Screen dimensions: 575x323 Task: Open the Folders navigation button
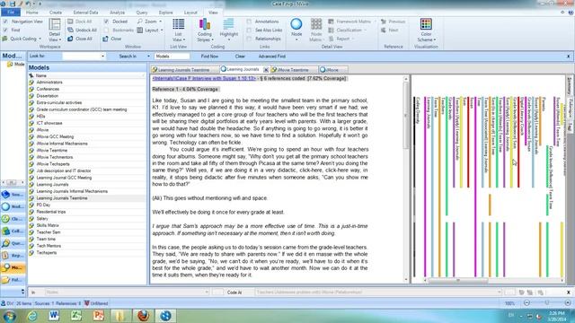coord(13,280)
